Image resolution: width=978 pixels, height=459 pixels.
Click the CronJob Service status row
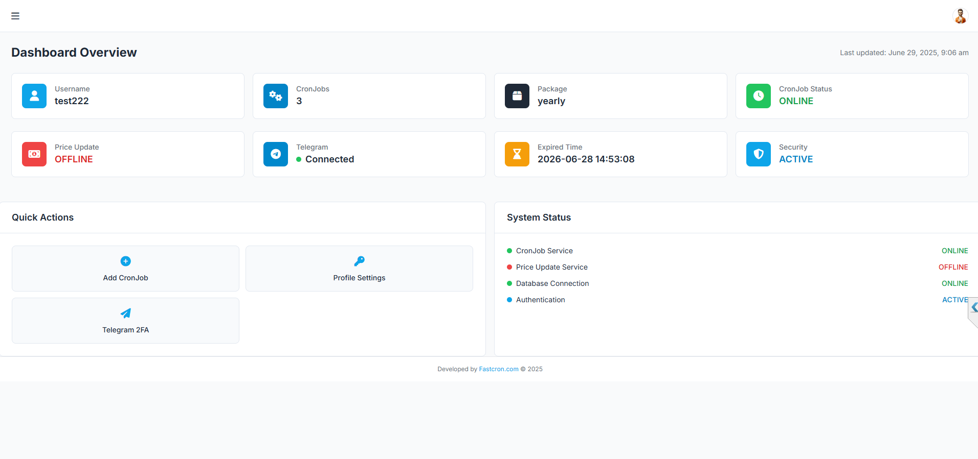pyautogui.click(x=544, y=251)
